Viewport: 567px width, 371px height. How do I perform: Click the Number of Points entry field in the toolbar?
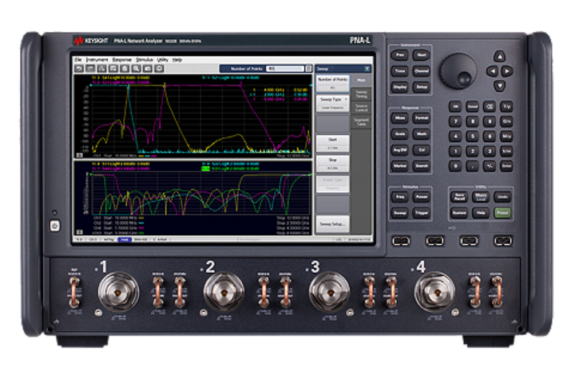(285, 69)
